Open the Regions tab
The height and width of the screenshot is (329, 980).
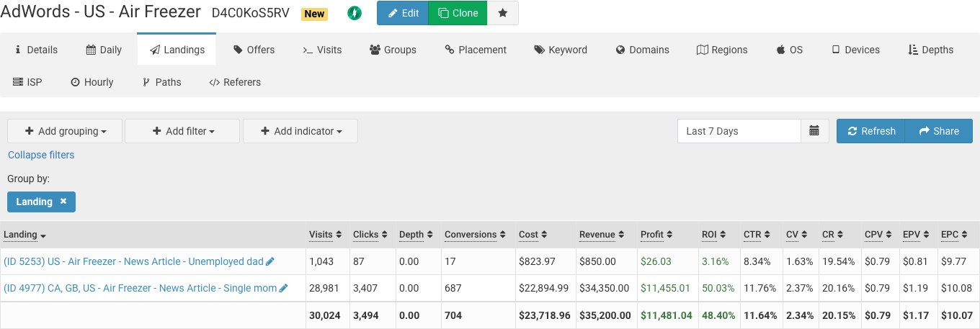click(x=722, y=50)
